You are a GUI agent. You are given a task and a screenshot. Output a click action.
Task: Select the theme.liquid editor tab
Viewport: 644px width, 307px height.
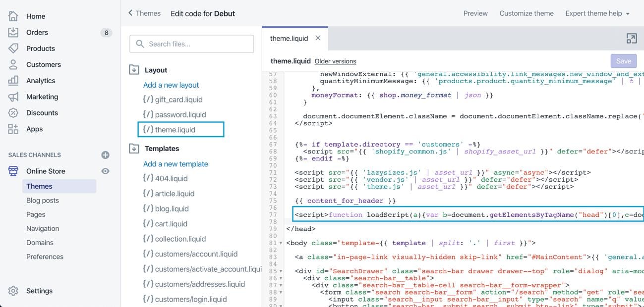[289, 38]
